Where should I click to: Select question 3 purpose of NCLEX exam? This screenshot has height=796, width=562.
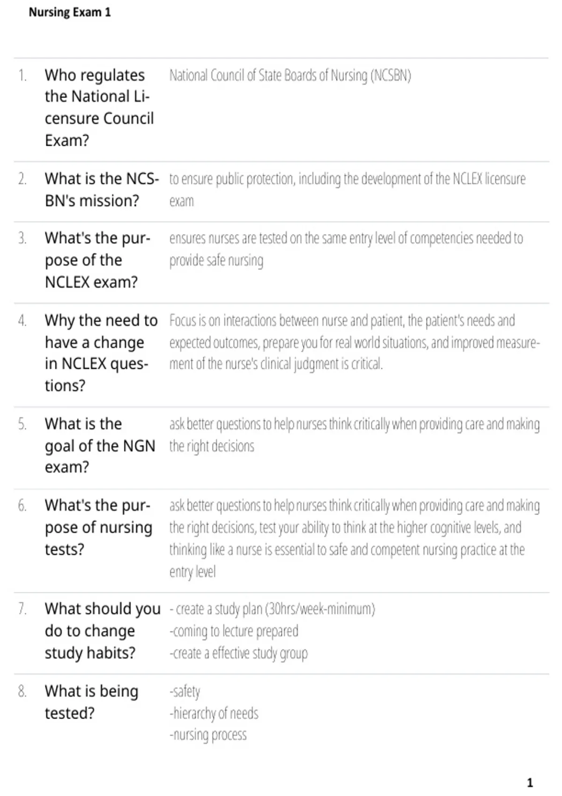(97, 260)
